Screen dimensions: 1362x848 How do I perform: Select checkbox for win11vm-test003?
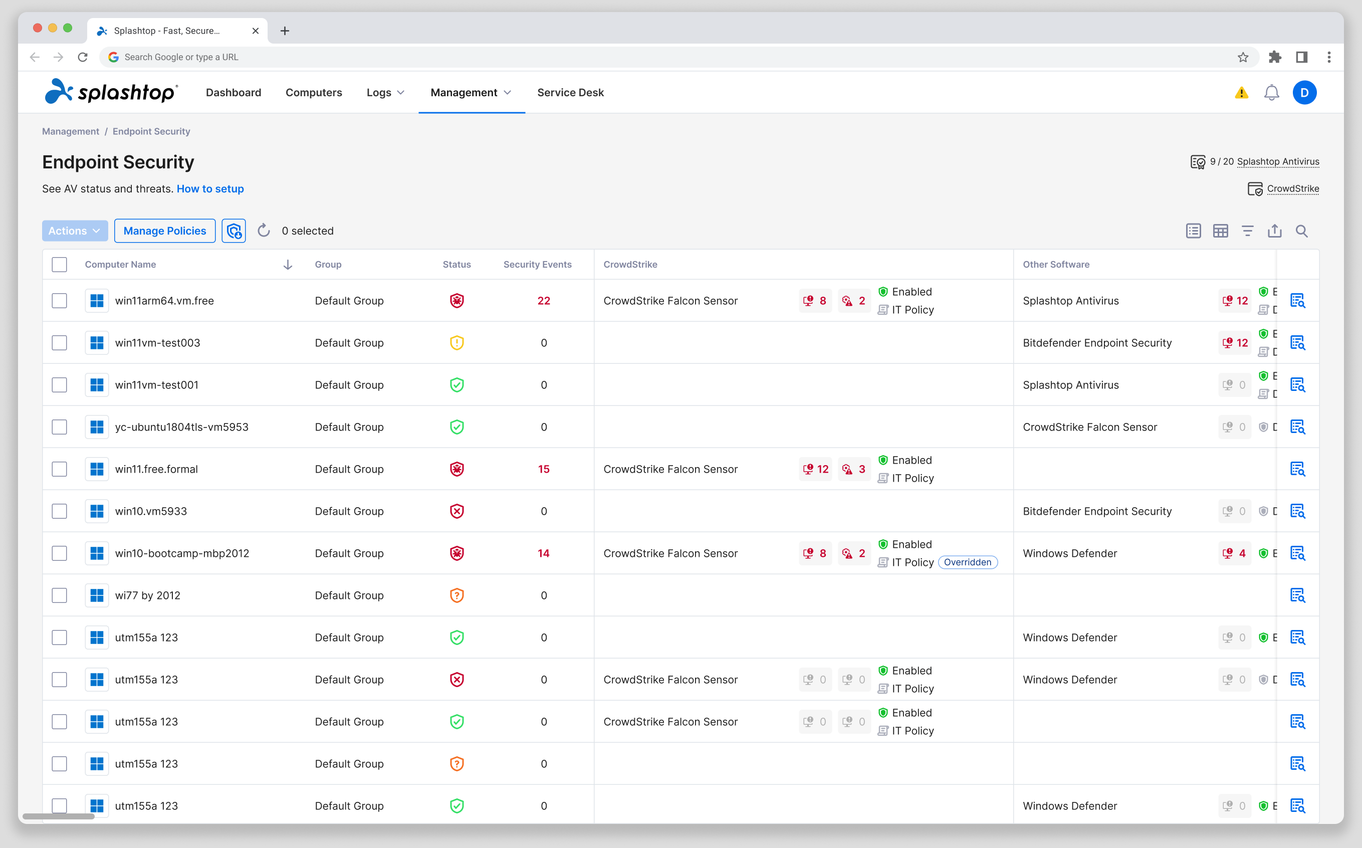pyautogui.click(x=60, y=343)
